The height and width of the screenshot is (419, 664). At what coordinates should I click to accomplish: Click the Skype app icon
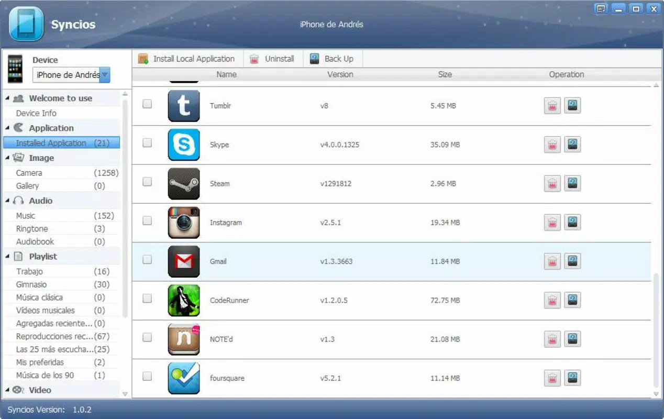tap(184, 145)
